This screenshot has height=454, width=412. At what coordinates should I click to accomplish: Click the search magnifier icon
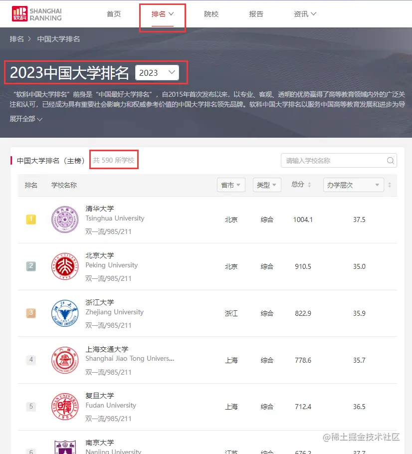(x=391, y=161)
